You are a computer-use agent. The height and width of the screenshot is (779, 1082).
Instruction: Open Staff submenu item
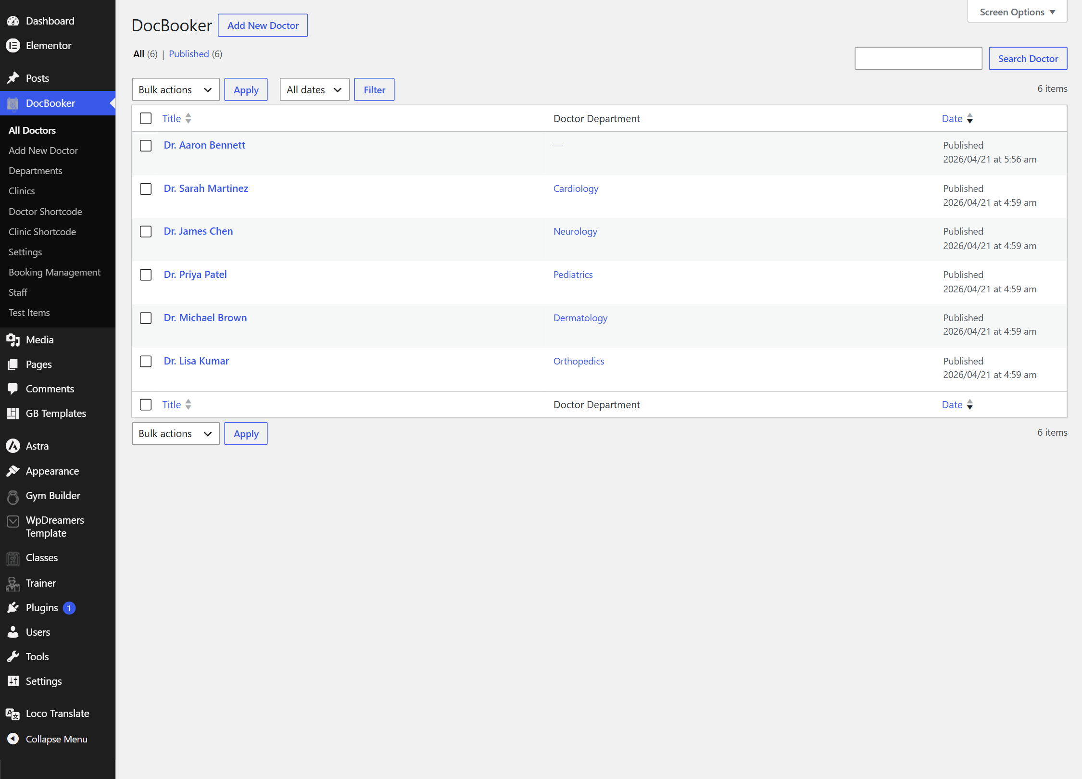point(18,292)
